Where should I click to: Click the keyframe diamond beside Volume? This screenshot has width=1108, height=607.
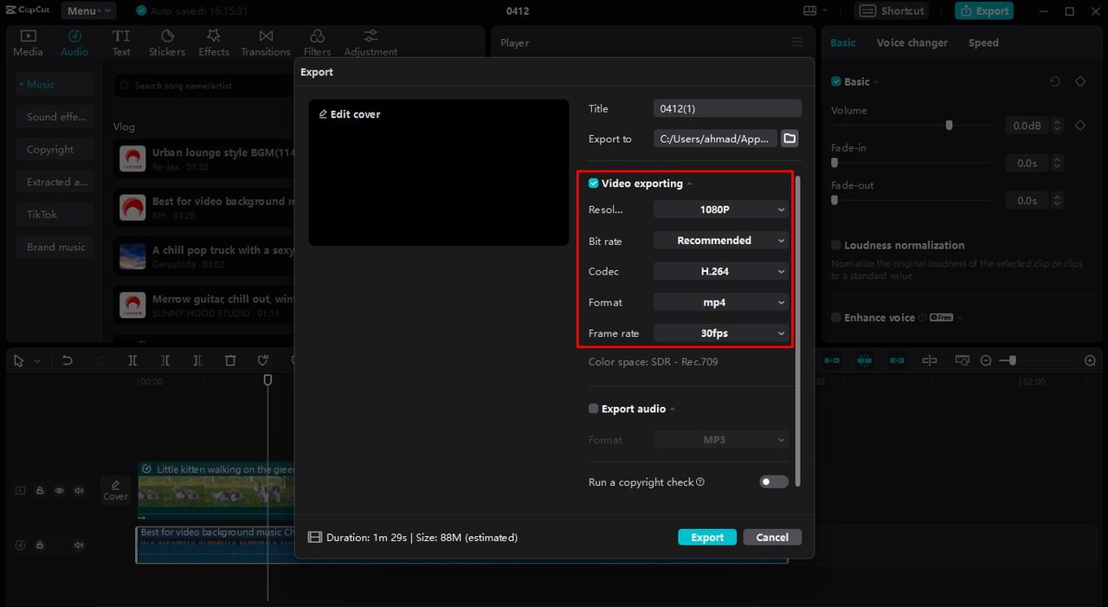(1080, 126)
